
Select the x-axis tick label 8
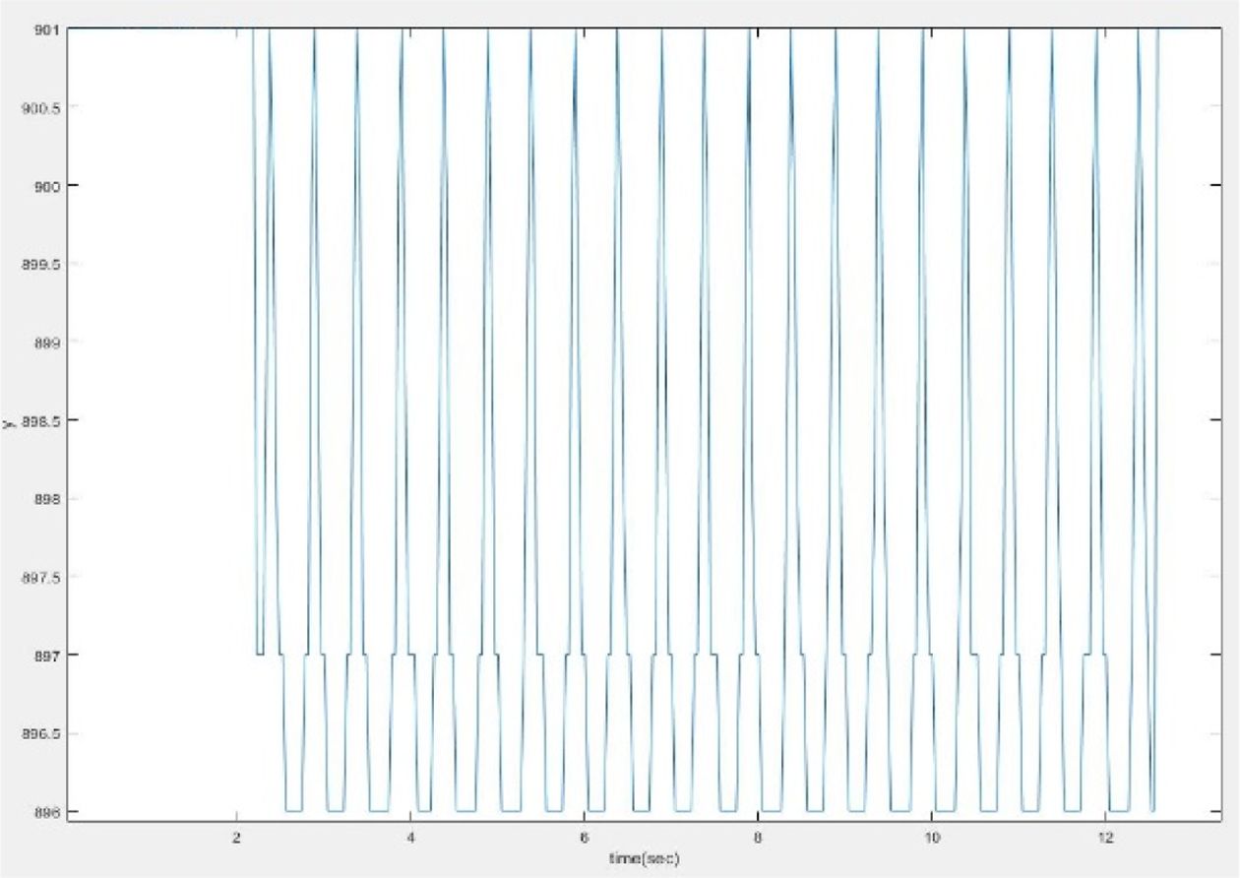pyautogui.click(x=758, y=837)
